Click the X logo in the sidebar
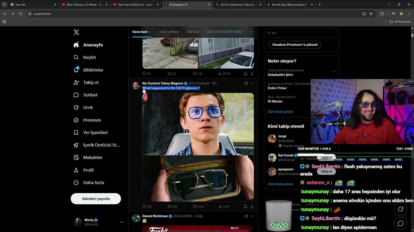The width and height of the screenshot is (414, 232). [76, 32]
